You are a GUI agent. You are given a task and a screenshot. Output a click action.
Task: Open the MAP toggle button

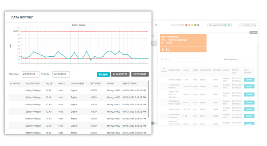[253, 32]
